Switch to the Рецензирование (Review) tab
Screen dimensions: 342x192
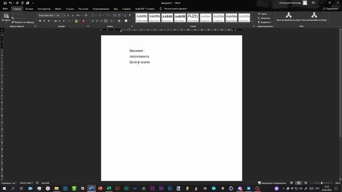click(101, 9)
